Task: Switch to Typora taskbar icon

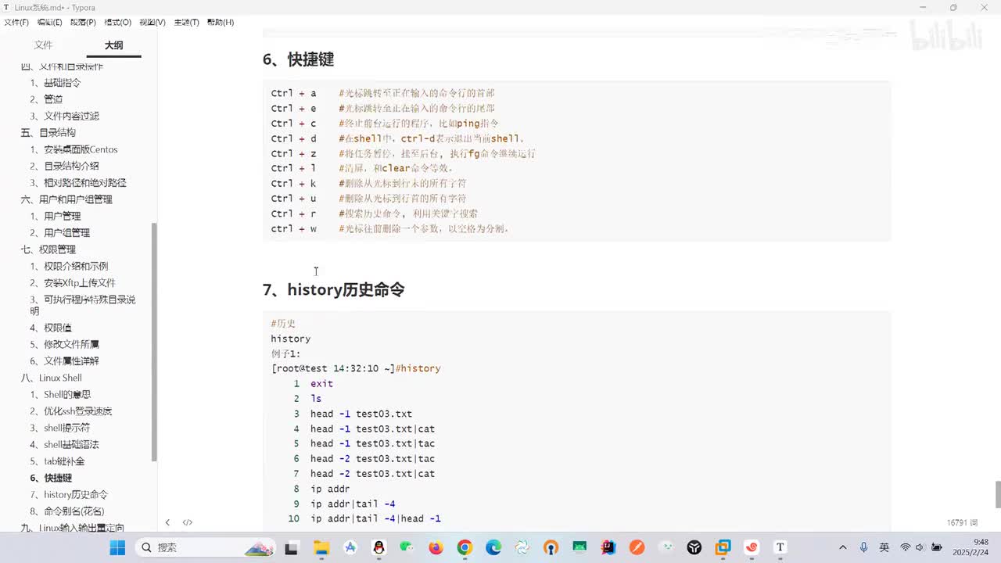Action: coord(780,547)
